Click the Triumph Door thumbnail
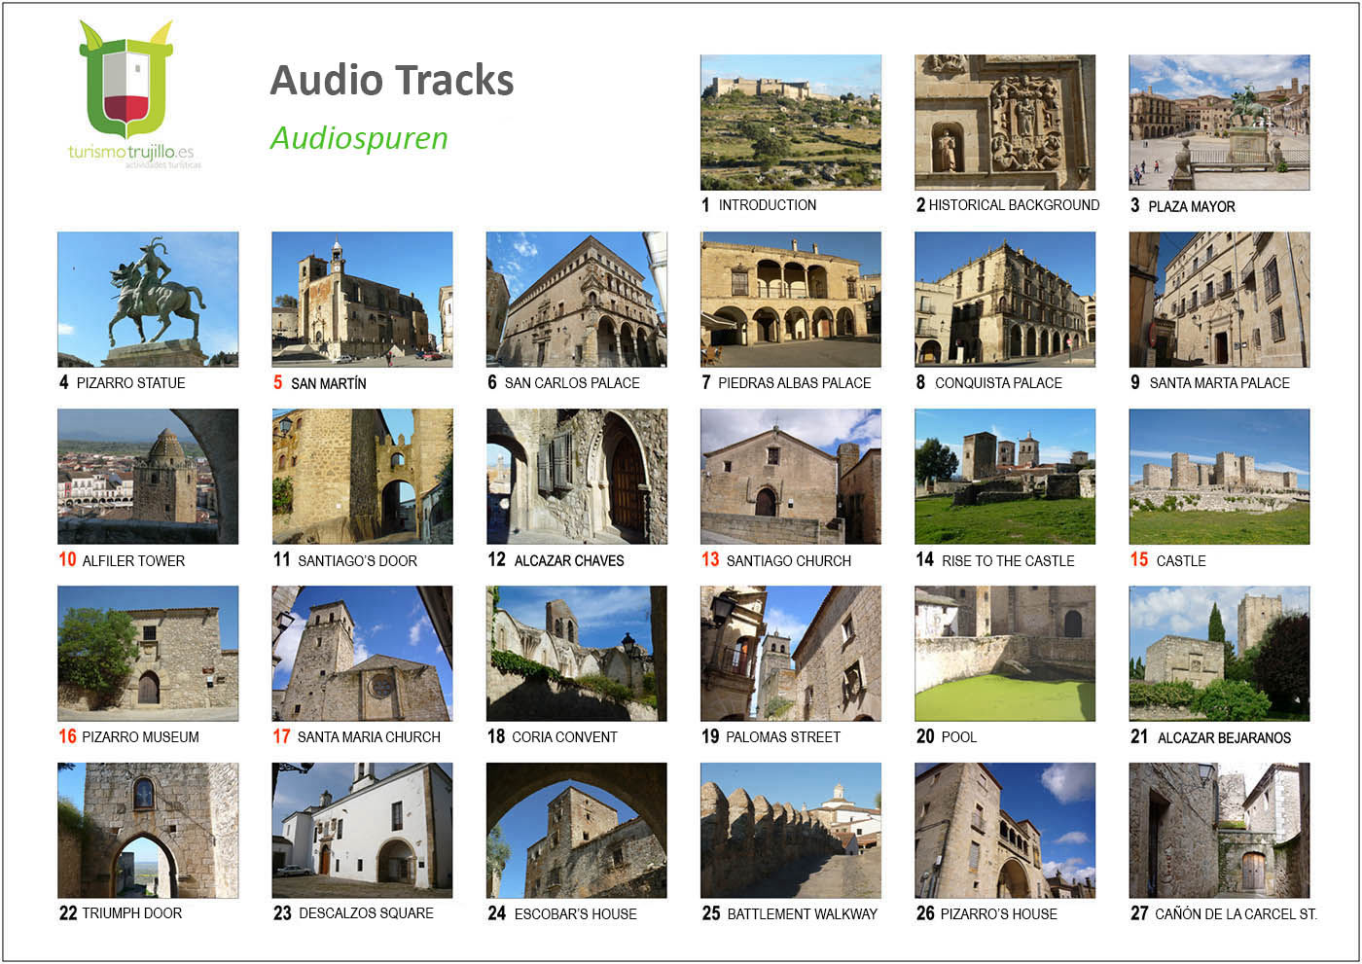Image resolution: width=1362 pixels, height=964 pixels. 148,831
